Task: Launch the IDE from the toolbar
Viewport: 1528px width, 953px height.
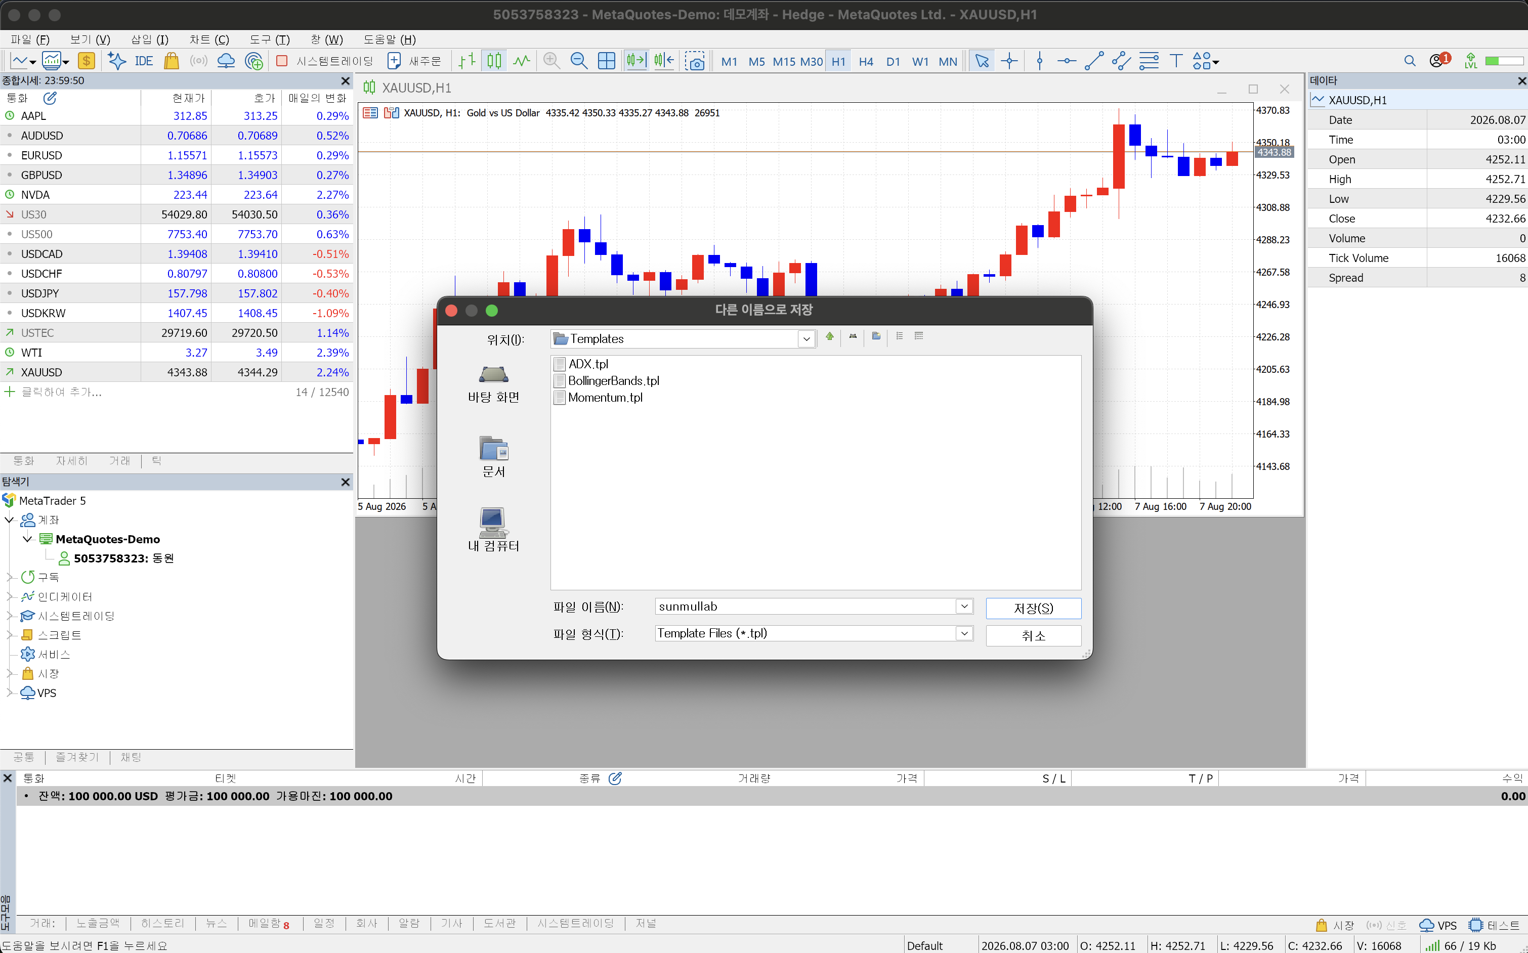Action: click(x=144, y=61)
